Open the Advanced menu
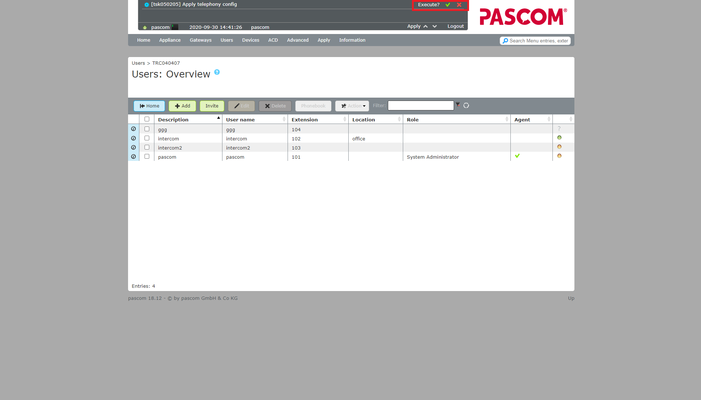Screen dimensions: 701x400 297,40
